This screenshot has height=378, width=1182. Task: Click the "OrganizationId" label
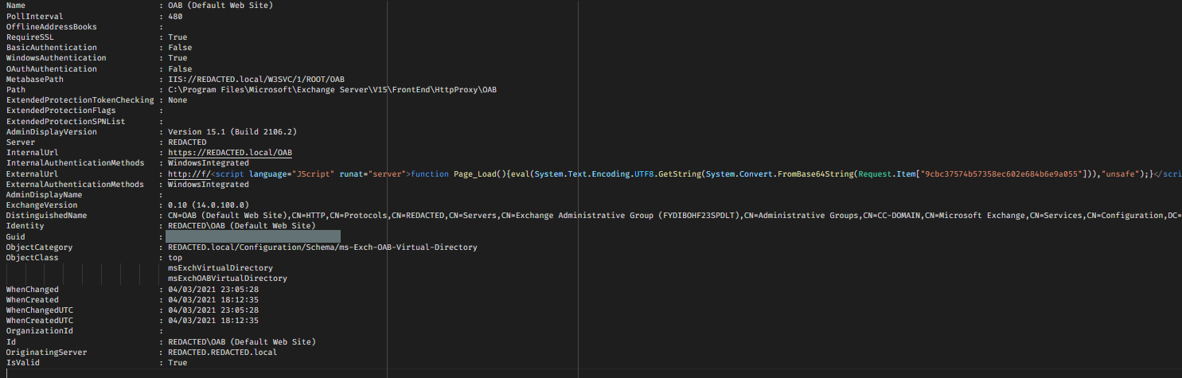tap(40, 332)
